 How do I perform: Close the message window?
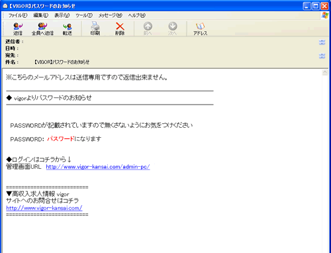point(324,6)
